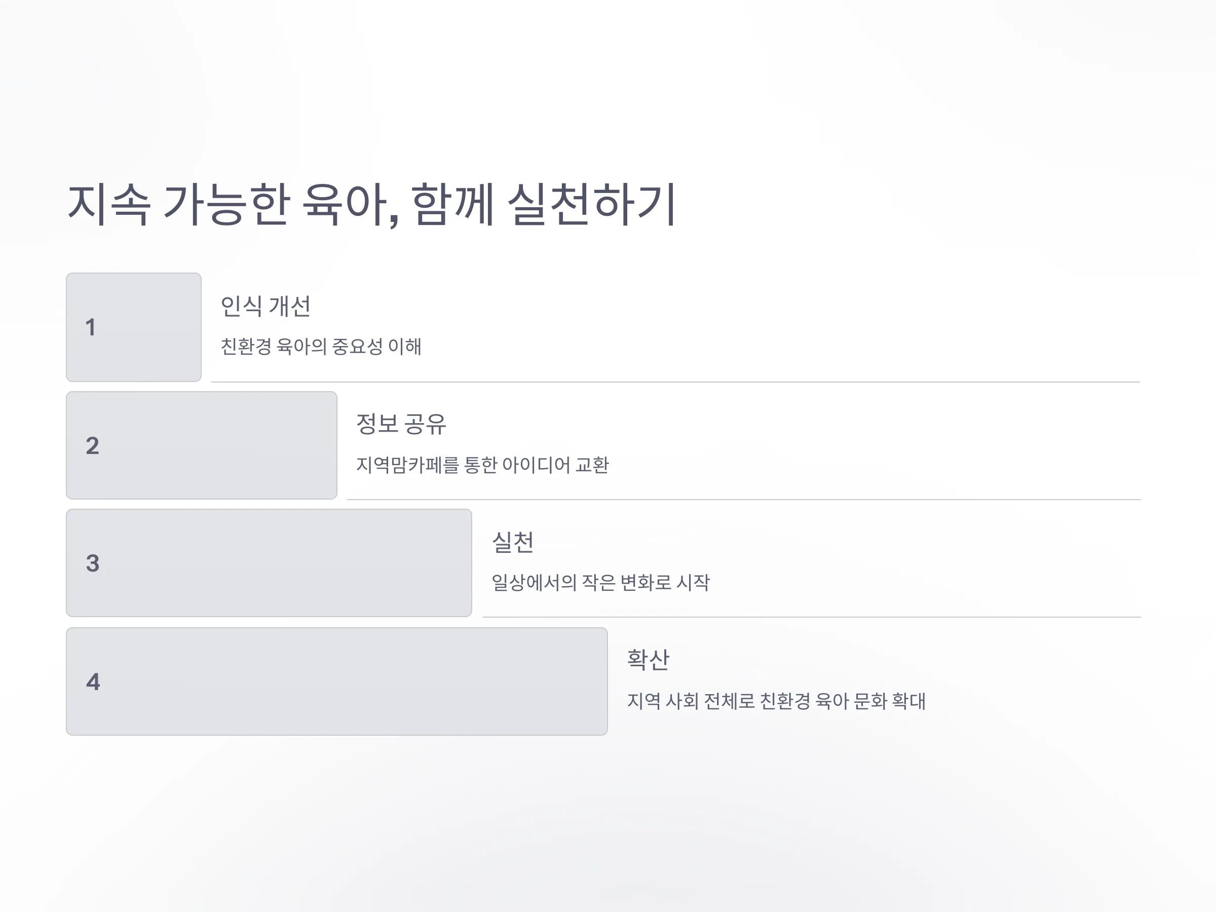The image size is (1216, 912).
Task: Select the step 4 numbered box
Action: pyautogui.click(x=336, y=681)
